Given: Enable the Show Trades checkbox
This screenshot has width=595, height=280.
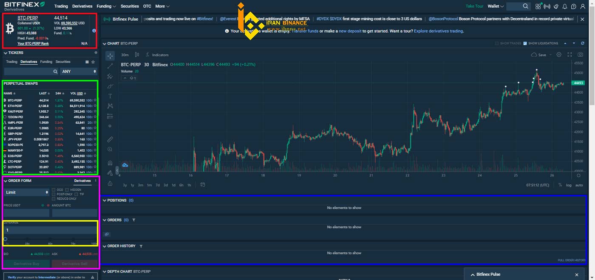Looking at the screenshot, I should click(497, 43).
